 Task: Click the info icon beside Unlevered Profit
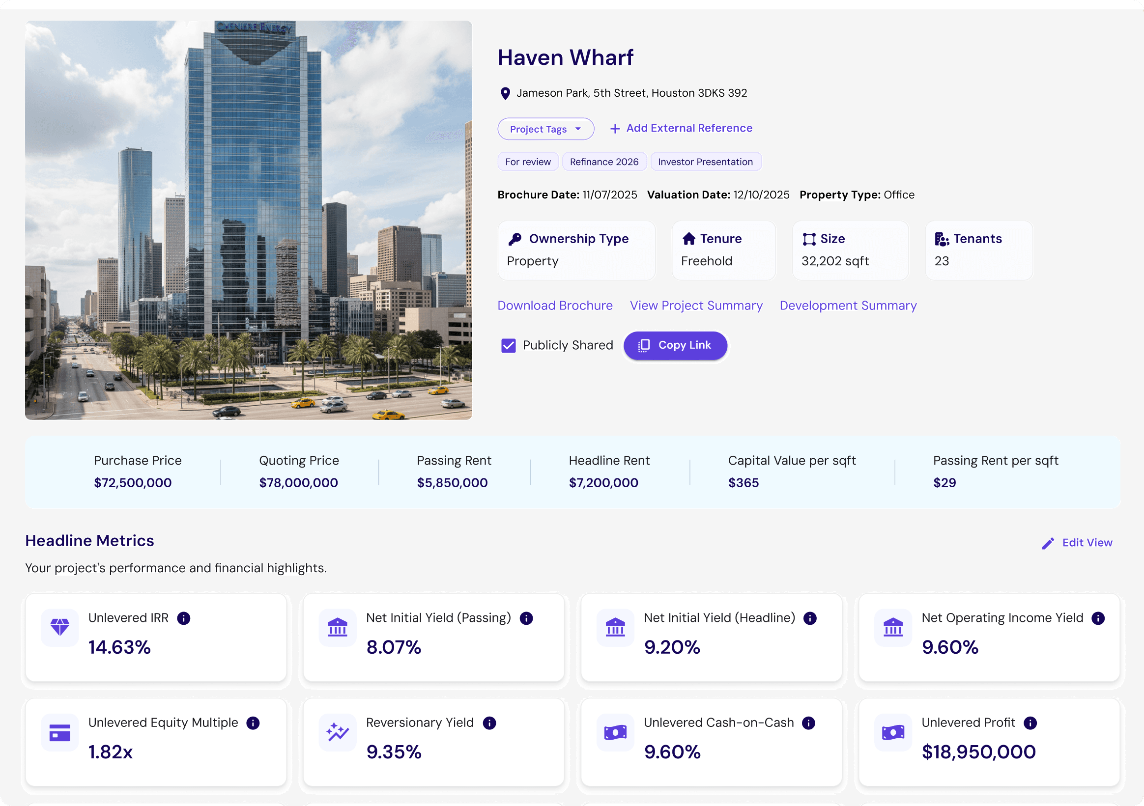tap(1030, 723)
